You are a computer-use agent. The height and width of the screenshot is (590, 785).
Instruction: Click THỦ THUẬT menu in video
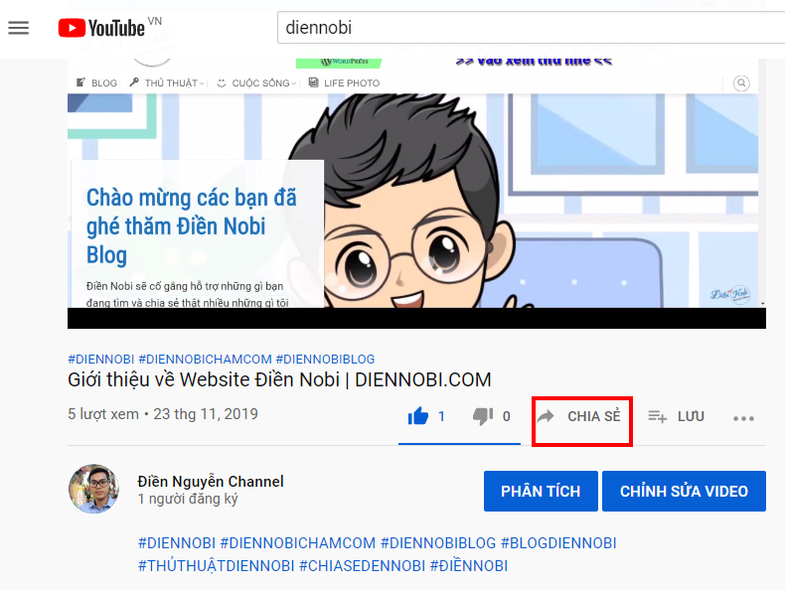[167, 83]
